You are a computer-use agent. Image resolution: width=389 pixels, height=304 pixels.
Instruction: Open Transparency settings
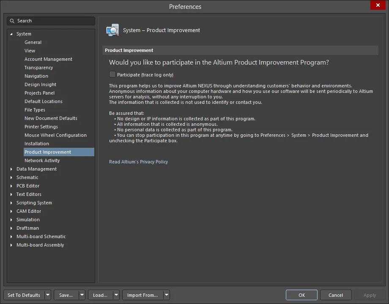39,68
